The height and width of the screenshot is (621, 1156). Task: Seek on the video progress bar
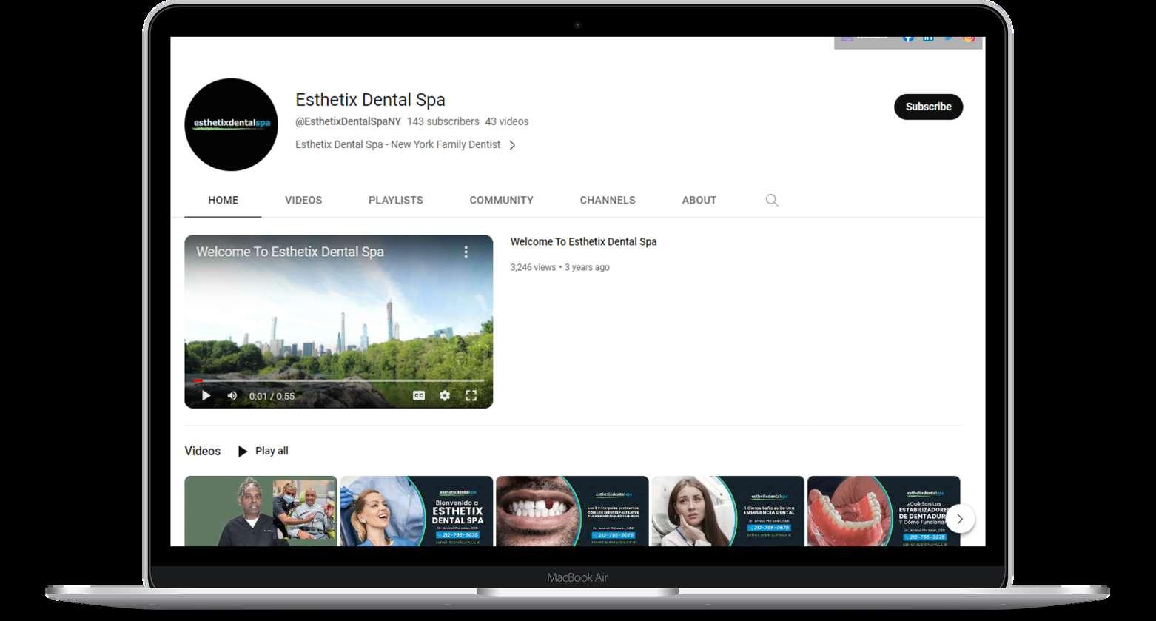click(339, 380)
